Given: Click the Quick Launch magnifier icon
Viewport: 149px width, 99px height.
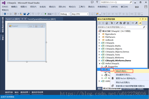Looking at the screenshot, I should pyautogui.click(x=131, y=2).
